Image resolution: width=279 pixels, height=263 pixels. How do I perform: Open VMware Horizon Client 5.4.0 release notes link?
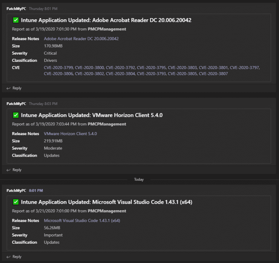pos(70,134)
